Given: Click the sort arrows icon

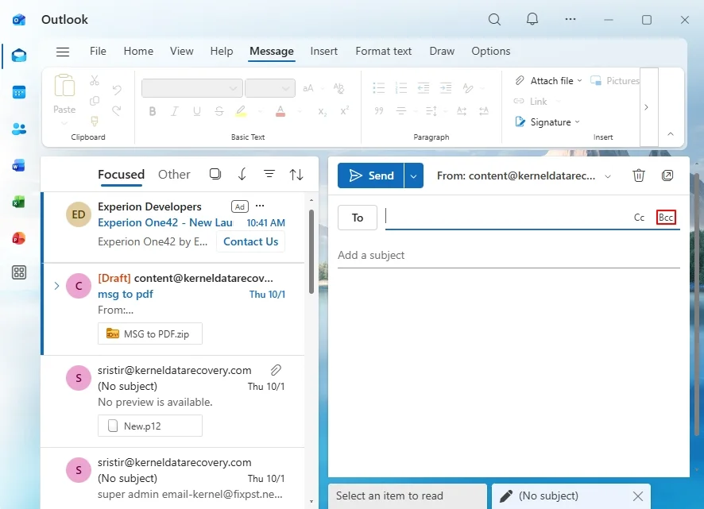Looking at the screenshot, I should click(x=296, y=174).
